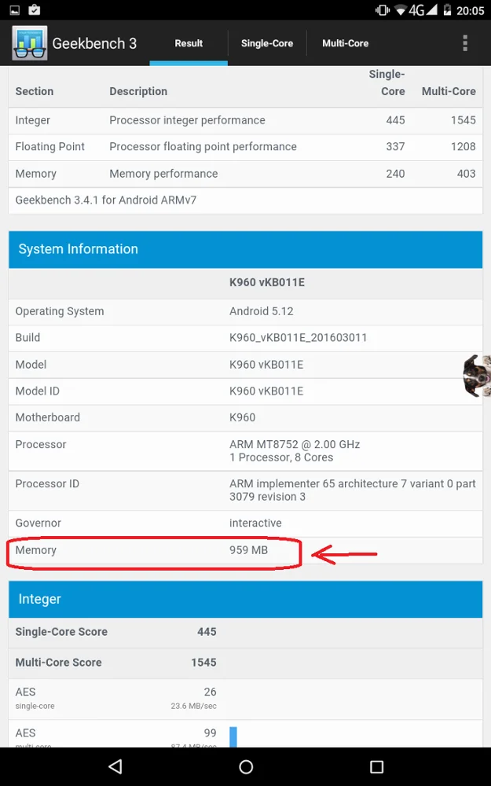Tap the dog floating bubble icon
The height and width of the screenshot is (786, 491).
click(477, 376)
